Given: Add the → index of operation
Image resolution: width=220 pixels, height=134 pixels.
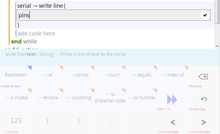Looking at the screenshot, I should [x=173, y=75].
